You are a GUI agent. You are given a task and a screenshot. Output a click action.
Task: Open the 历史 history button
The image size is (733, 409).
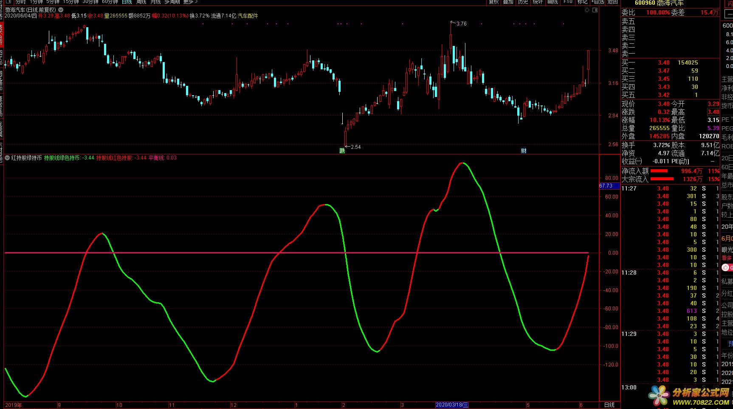523,2
